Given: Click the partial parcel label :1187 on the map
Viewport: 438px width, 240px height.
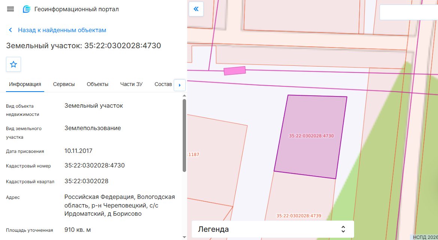Looking at the screenshot, I should (193, 154).
